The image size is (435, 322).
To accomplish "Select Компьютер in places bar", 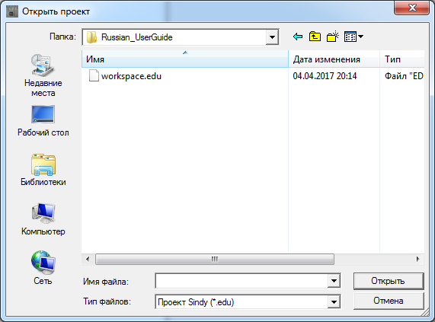I will coord(43,219).
